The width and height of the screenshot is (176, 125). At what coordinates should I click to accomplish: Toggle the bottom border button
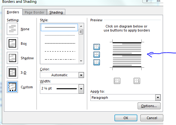(x=97, y=62)
